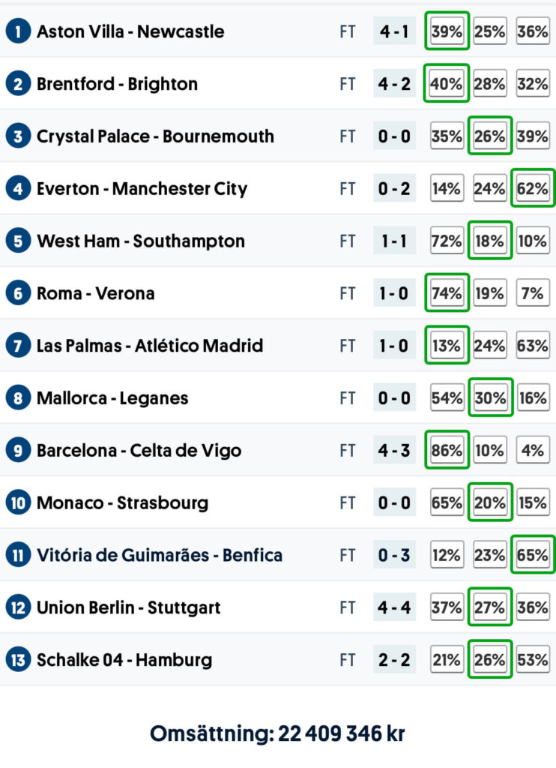This screenshot has width=556, height=768.
Task: Click the number 4 badge beside Everton
Action: pyautogui.click(x=16, y=188)
